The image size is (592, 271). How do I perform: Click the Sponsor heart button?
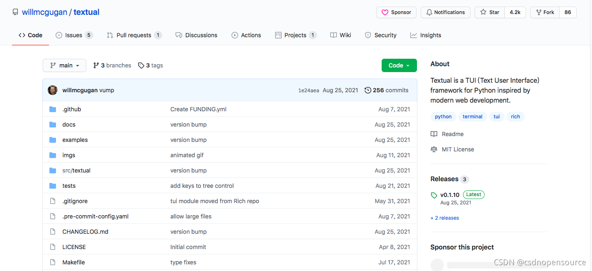(397, 12)
